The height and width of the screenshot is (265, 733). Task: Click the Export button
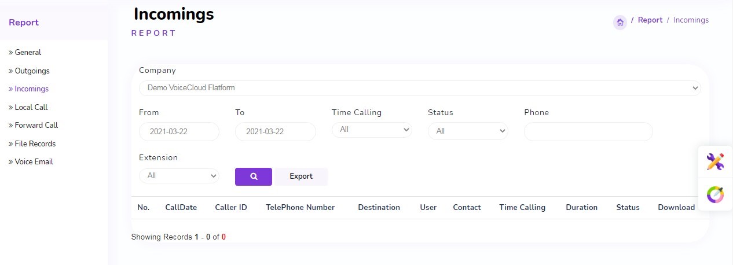(x=300, y=176)
